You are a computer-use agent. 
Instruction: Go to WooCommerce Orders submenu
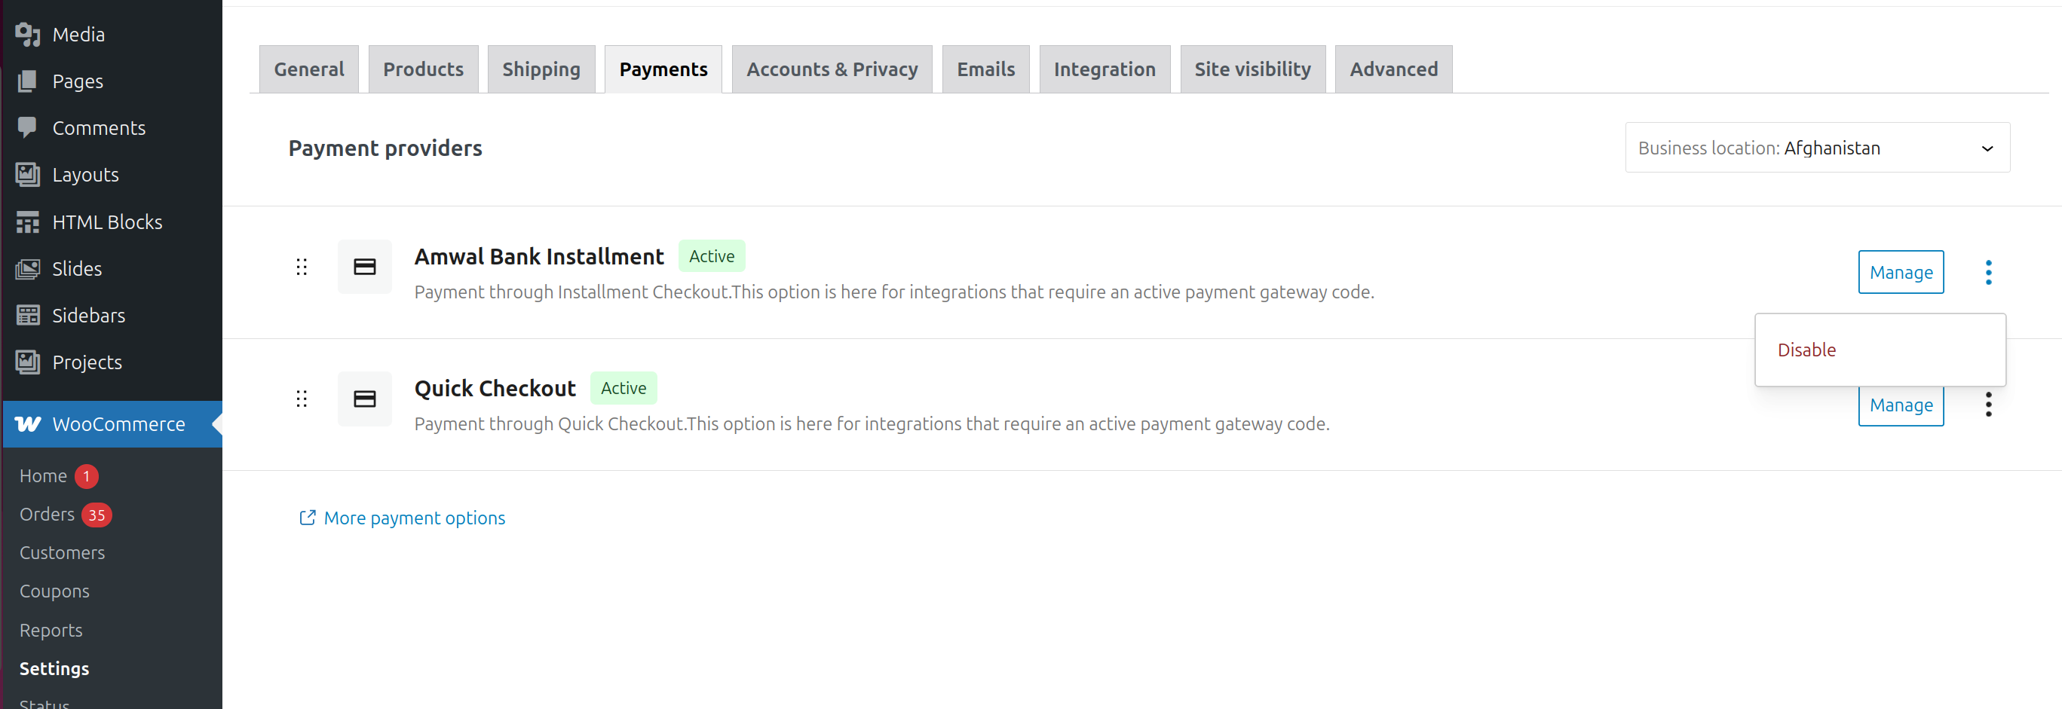click(47, 515)
